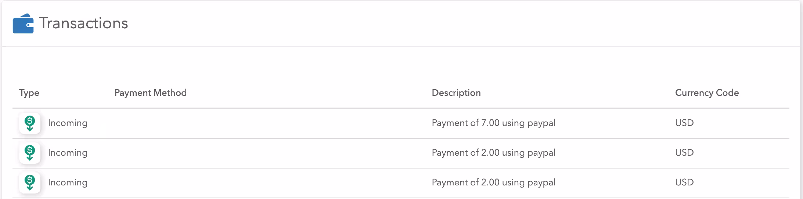Select the first 'Payment of 2.00 using paypal' description

click(493, 153)
